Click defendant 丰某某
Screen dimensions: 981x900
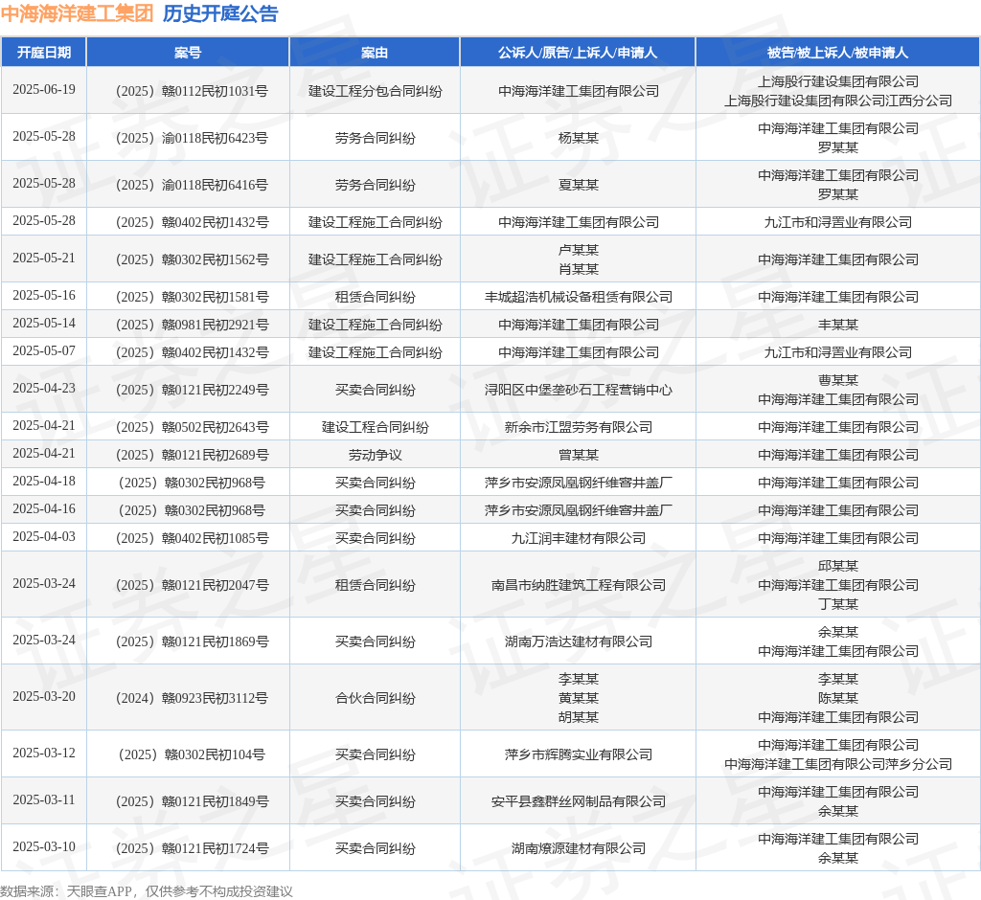click(837, 325)
